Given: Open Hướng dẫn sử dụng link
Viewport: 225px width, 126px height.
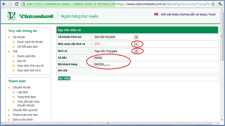Looking at the screenshot, I should pos(193,14).
